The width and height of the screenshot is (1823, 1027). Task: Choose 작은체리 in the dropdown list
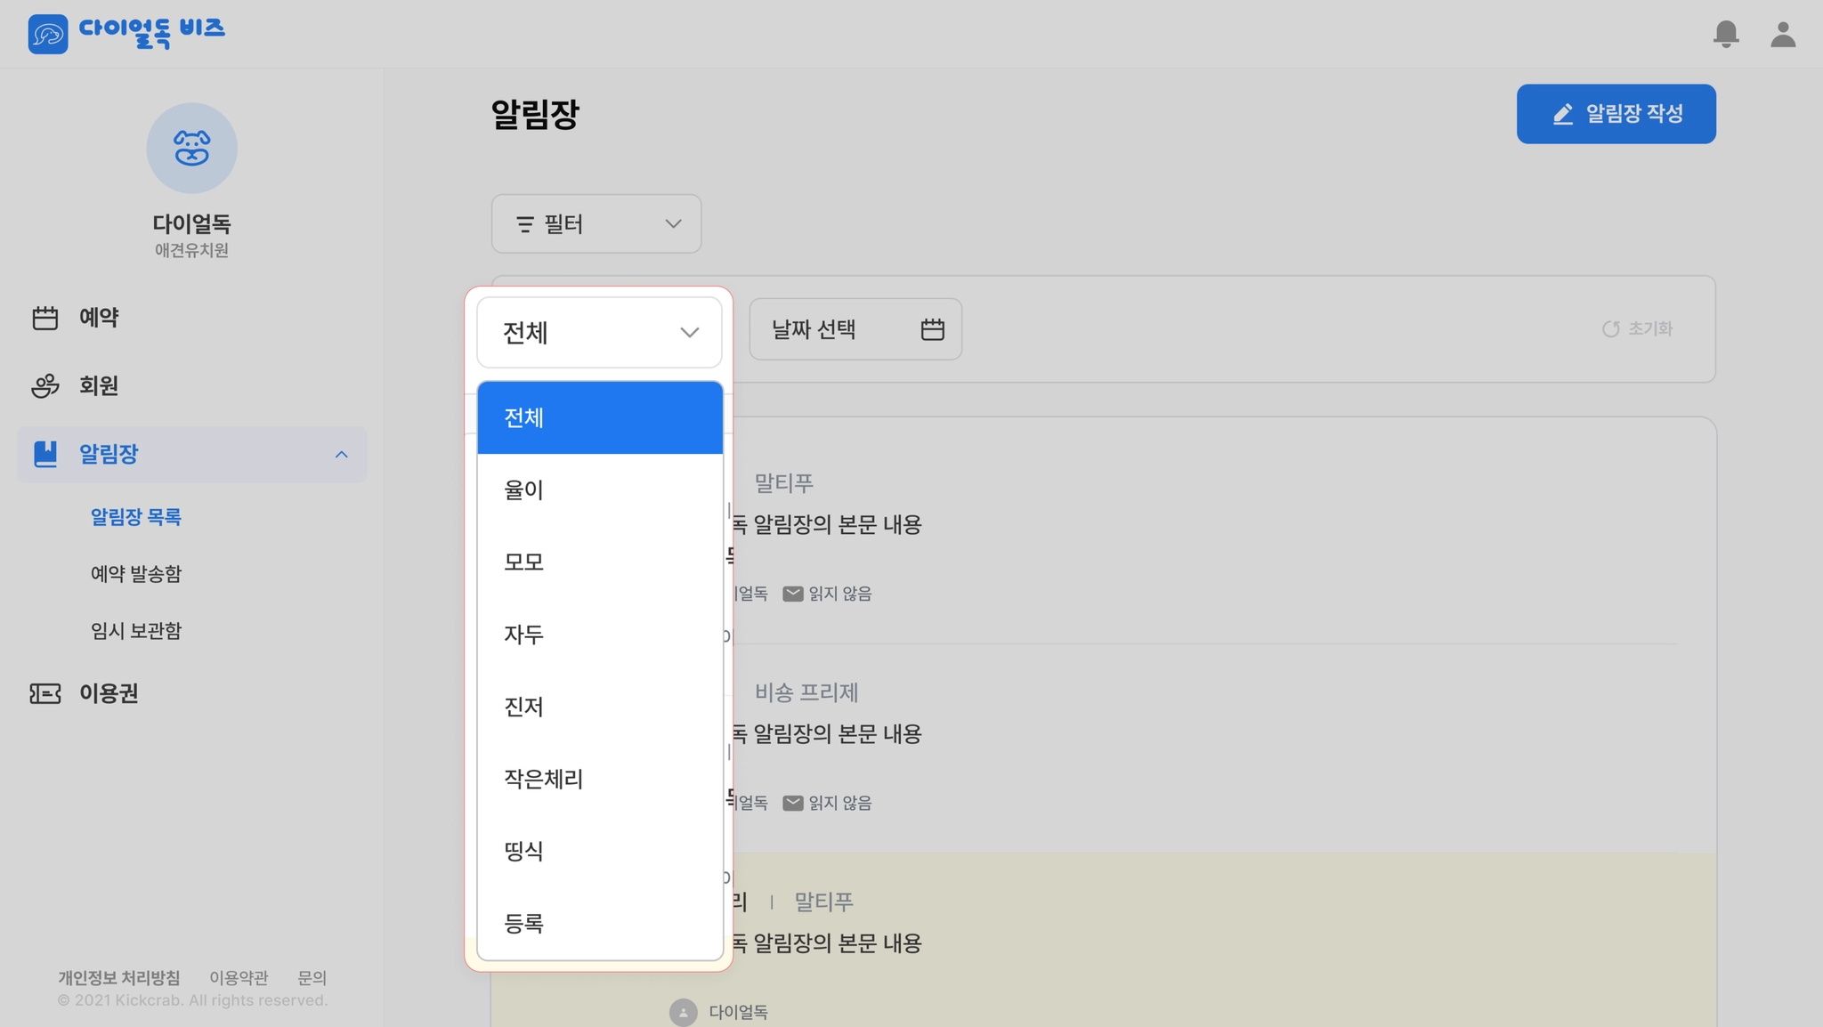click(599, 779)
